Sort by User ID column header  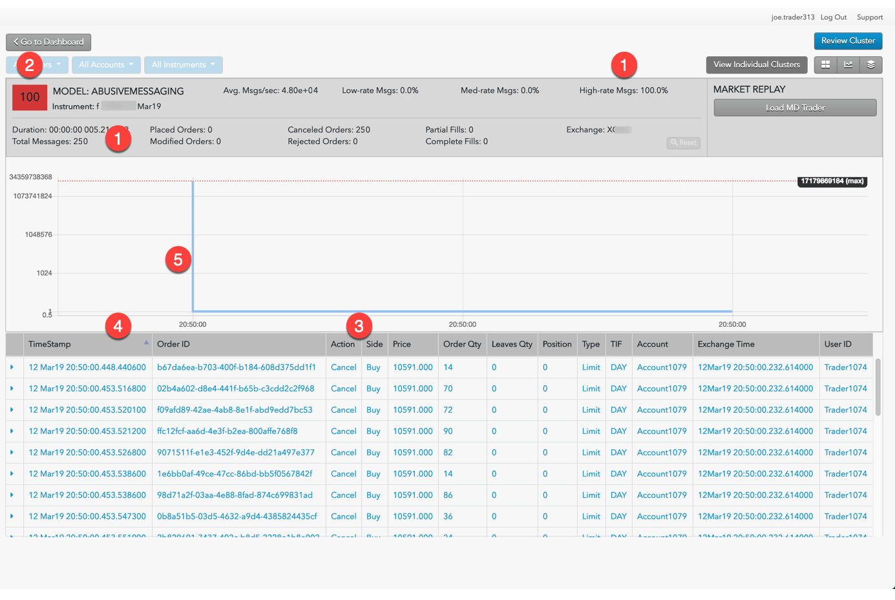pyautogui.click(x=846, y=344)
